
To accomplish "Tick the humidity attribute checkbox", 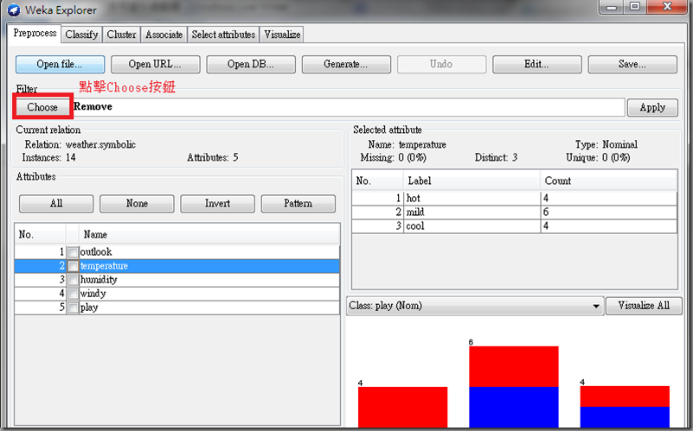I will (73, 280).
